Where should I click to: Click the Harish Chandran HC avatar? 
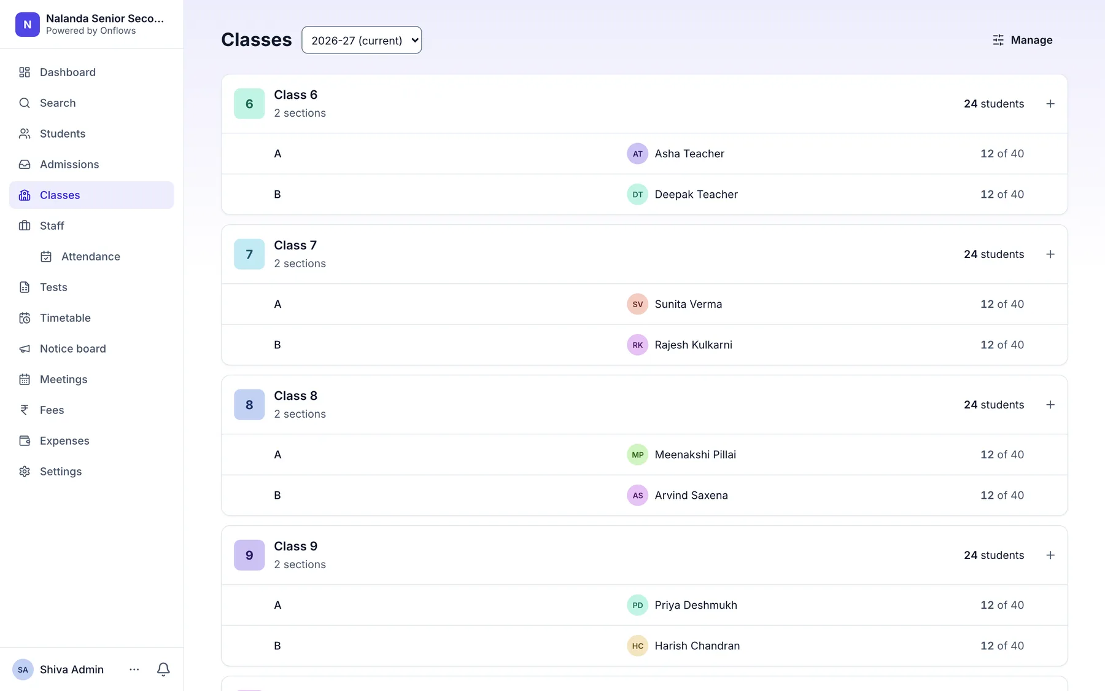(x=638, y=646)
